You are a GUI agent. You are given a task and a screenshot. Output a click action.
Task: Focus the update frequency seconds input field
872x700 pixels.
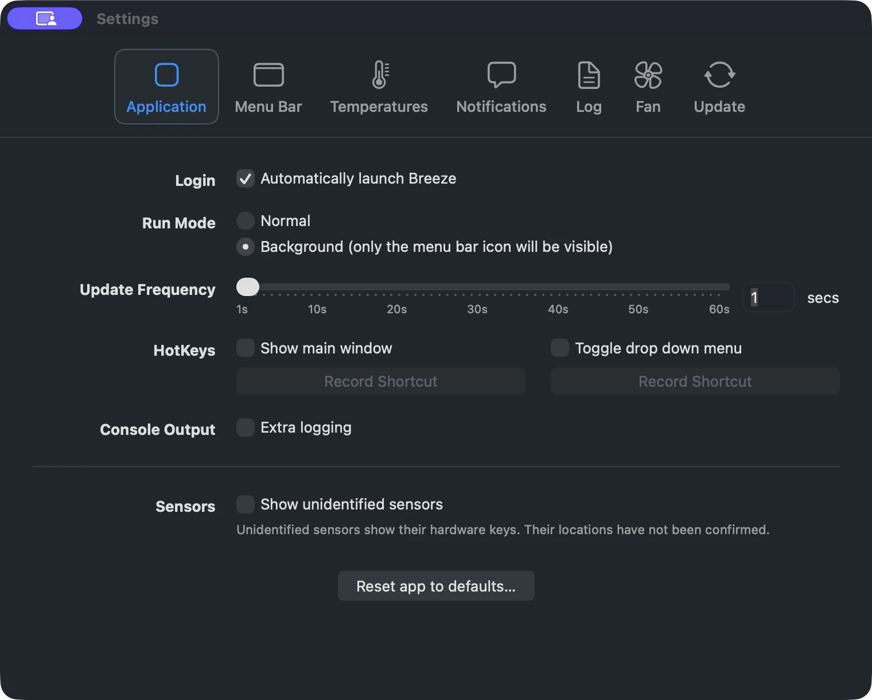coord(769,297)
